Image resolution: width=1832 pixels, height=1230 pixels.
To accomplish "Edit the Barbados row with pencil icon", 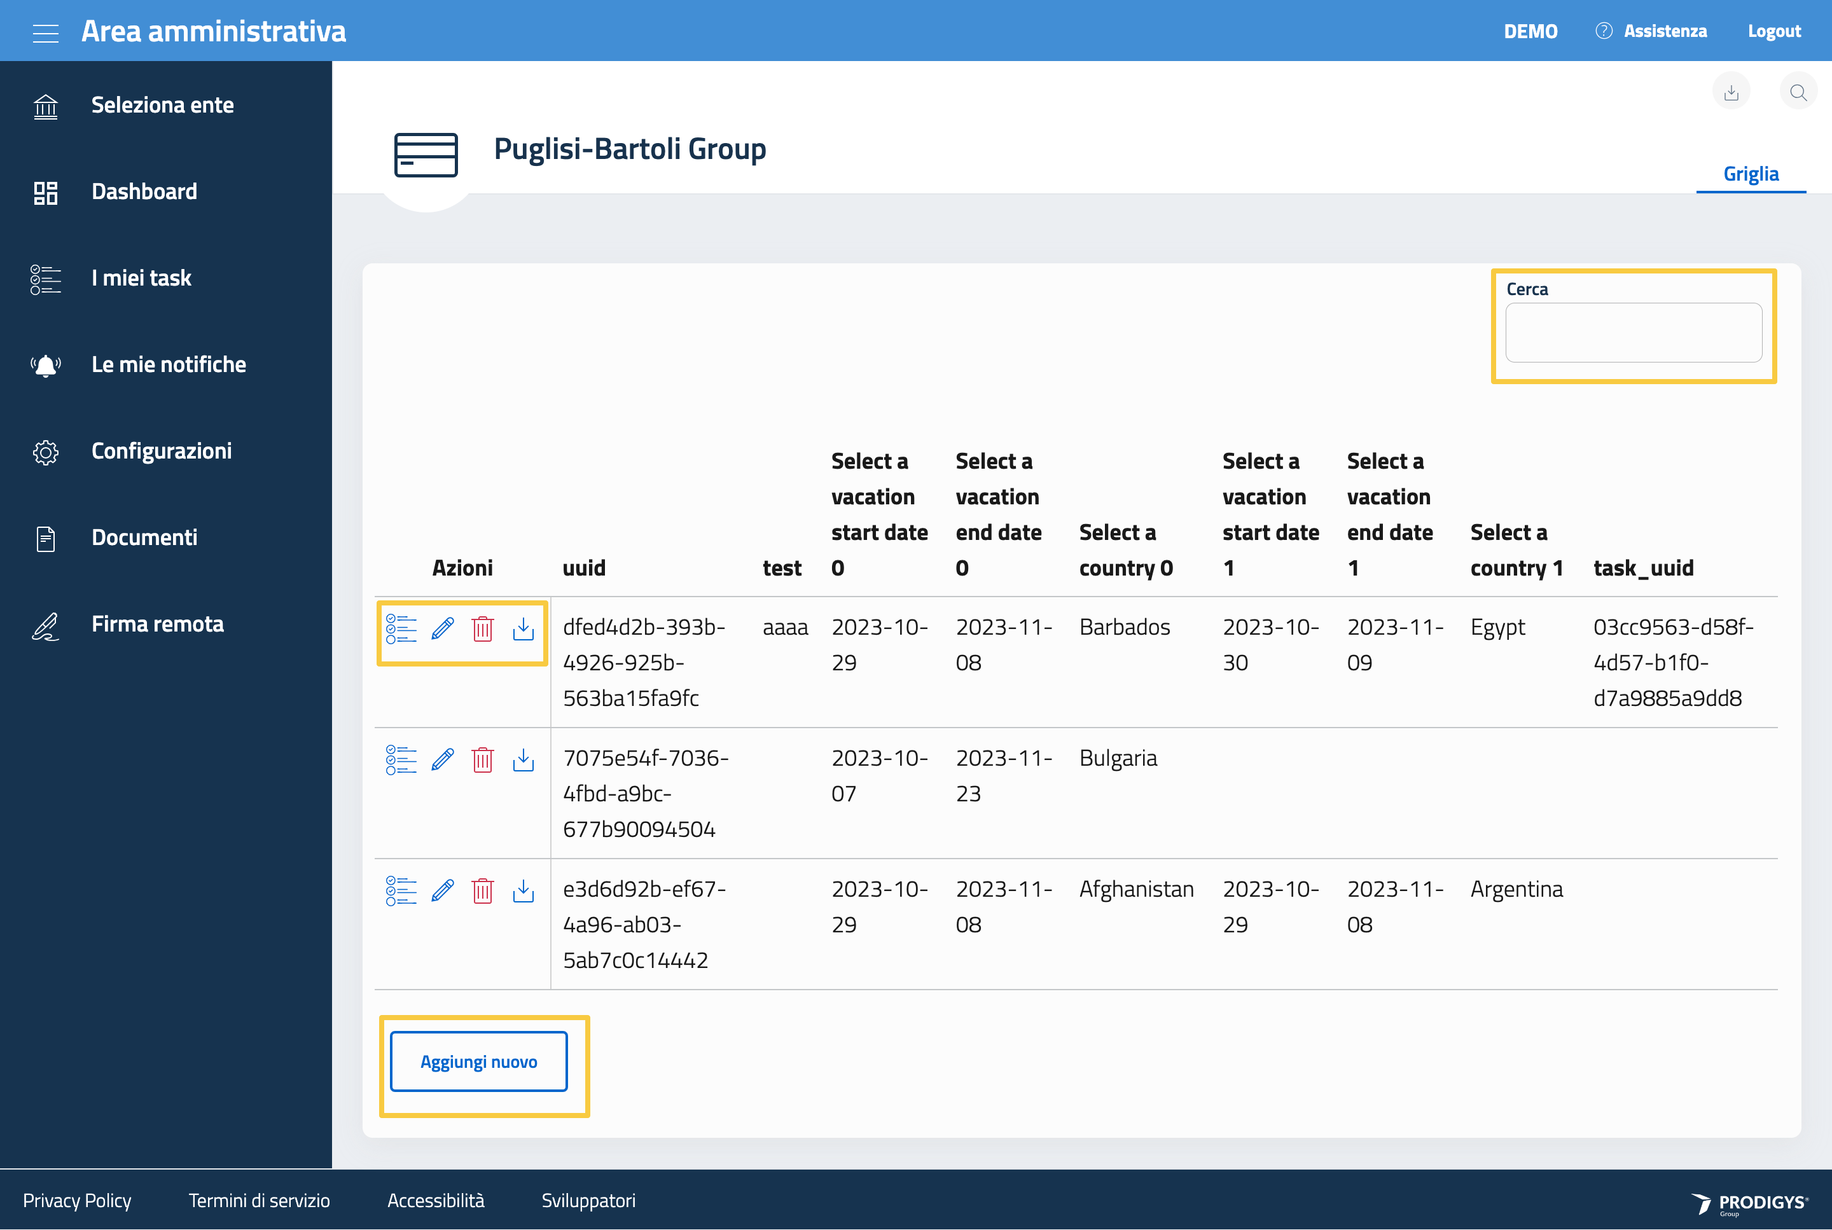I will tap(443, 629).
